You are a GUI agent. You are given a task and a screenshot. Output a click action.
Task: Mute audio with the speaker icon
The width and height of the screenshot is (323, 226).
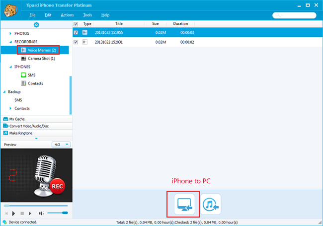tap(41, 213)
